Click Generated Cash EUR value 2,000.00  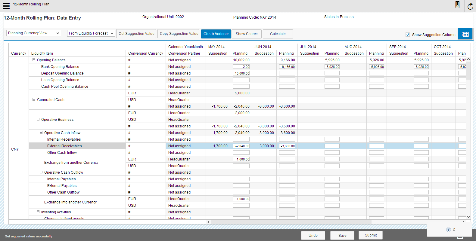242,93
